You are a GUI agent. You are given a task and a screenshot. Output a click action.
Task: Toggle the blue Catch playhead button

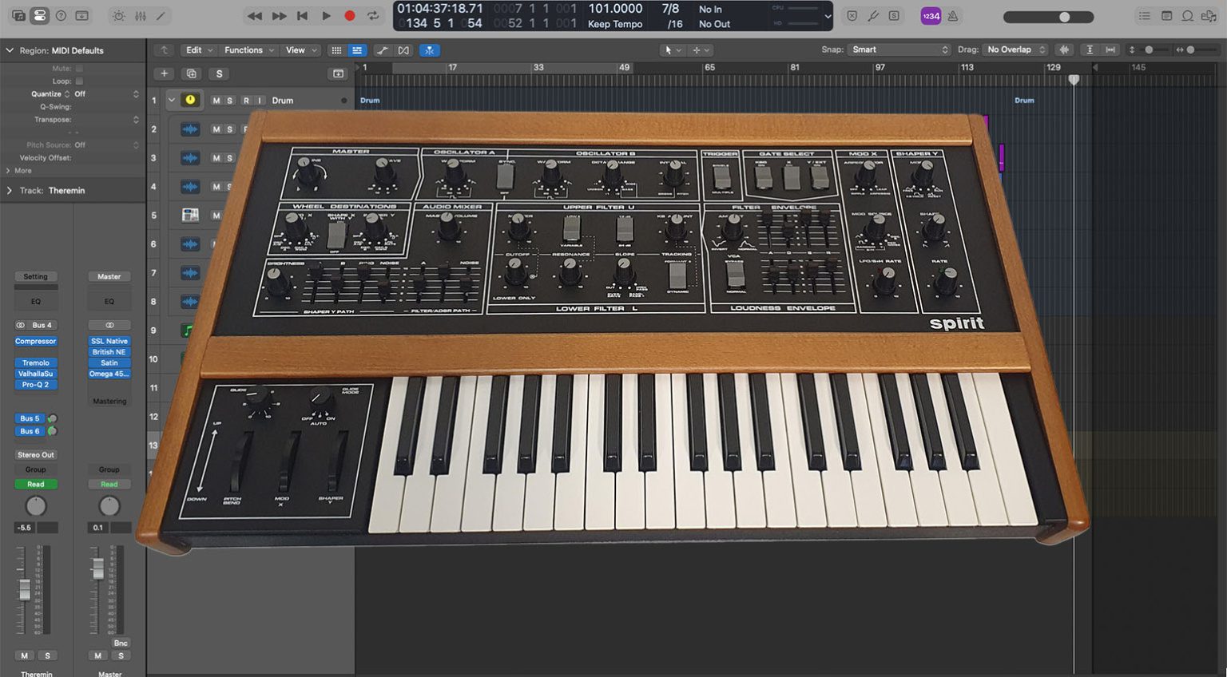tap(429, 50)
